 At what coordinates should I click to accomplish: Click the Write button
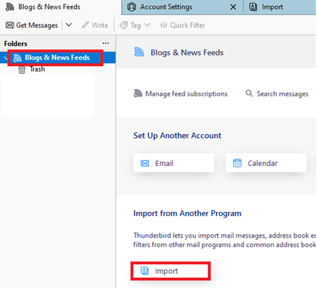tap(95, 25)
